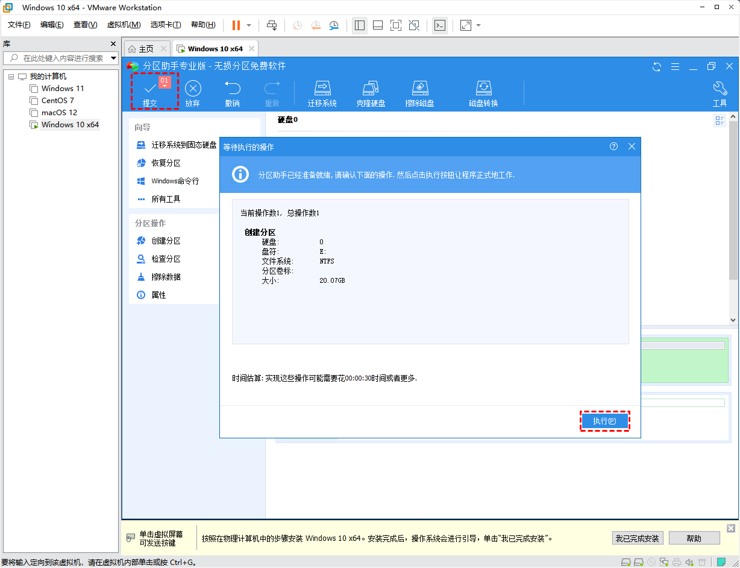Switch to the 主页 tab
Image resolution: width=740 pixels, height=568 pixels.
[147, 49]
